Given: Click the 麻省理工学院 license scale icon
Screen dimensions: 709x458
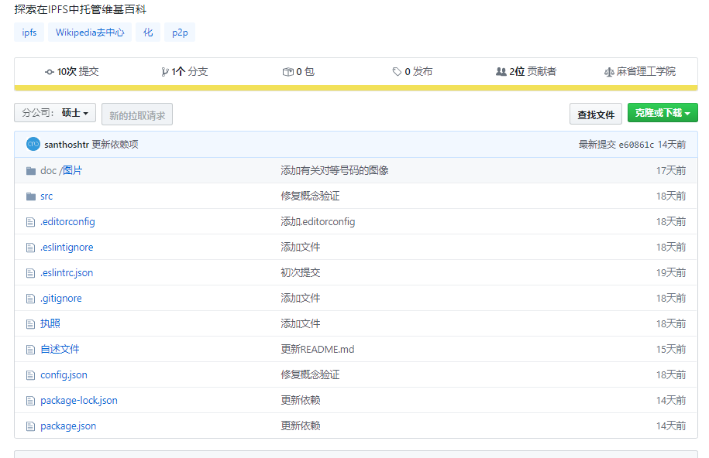Looking at the screenshot, I should (x=609, y=70).
